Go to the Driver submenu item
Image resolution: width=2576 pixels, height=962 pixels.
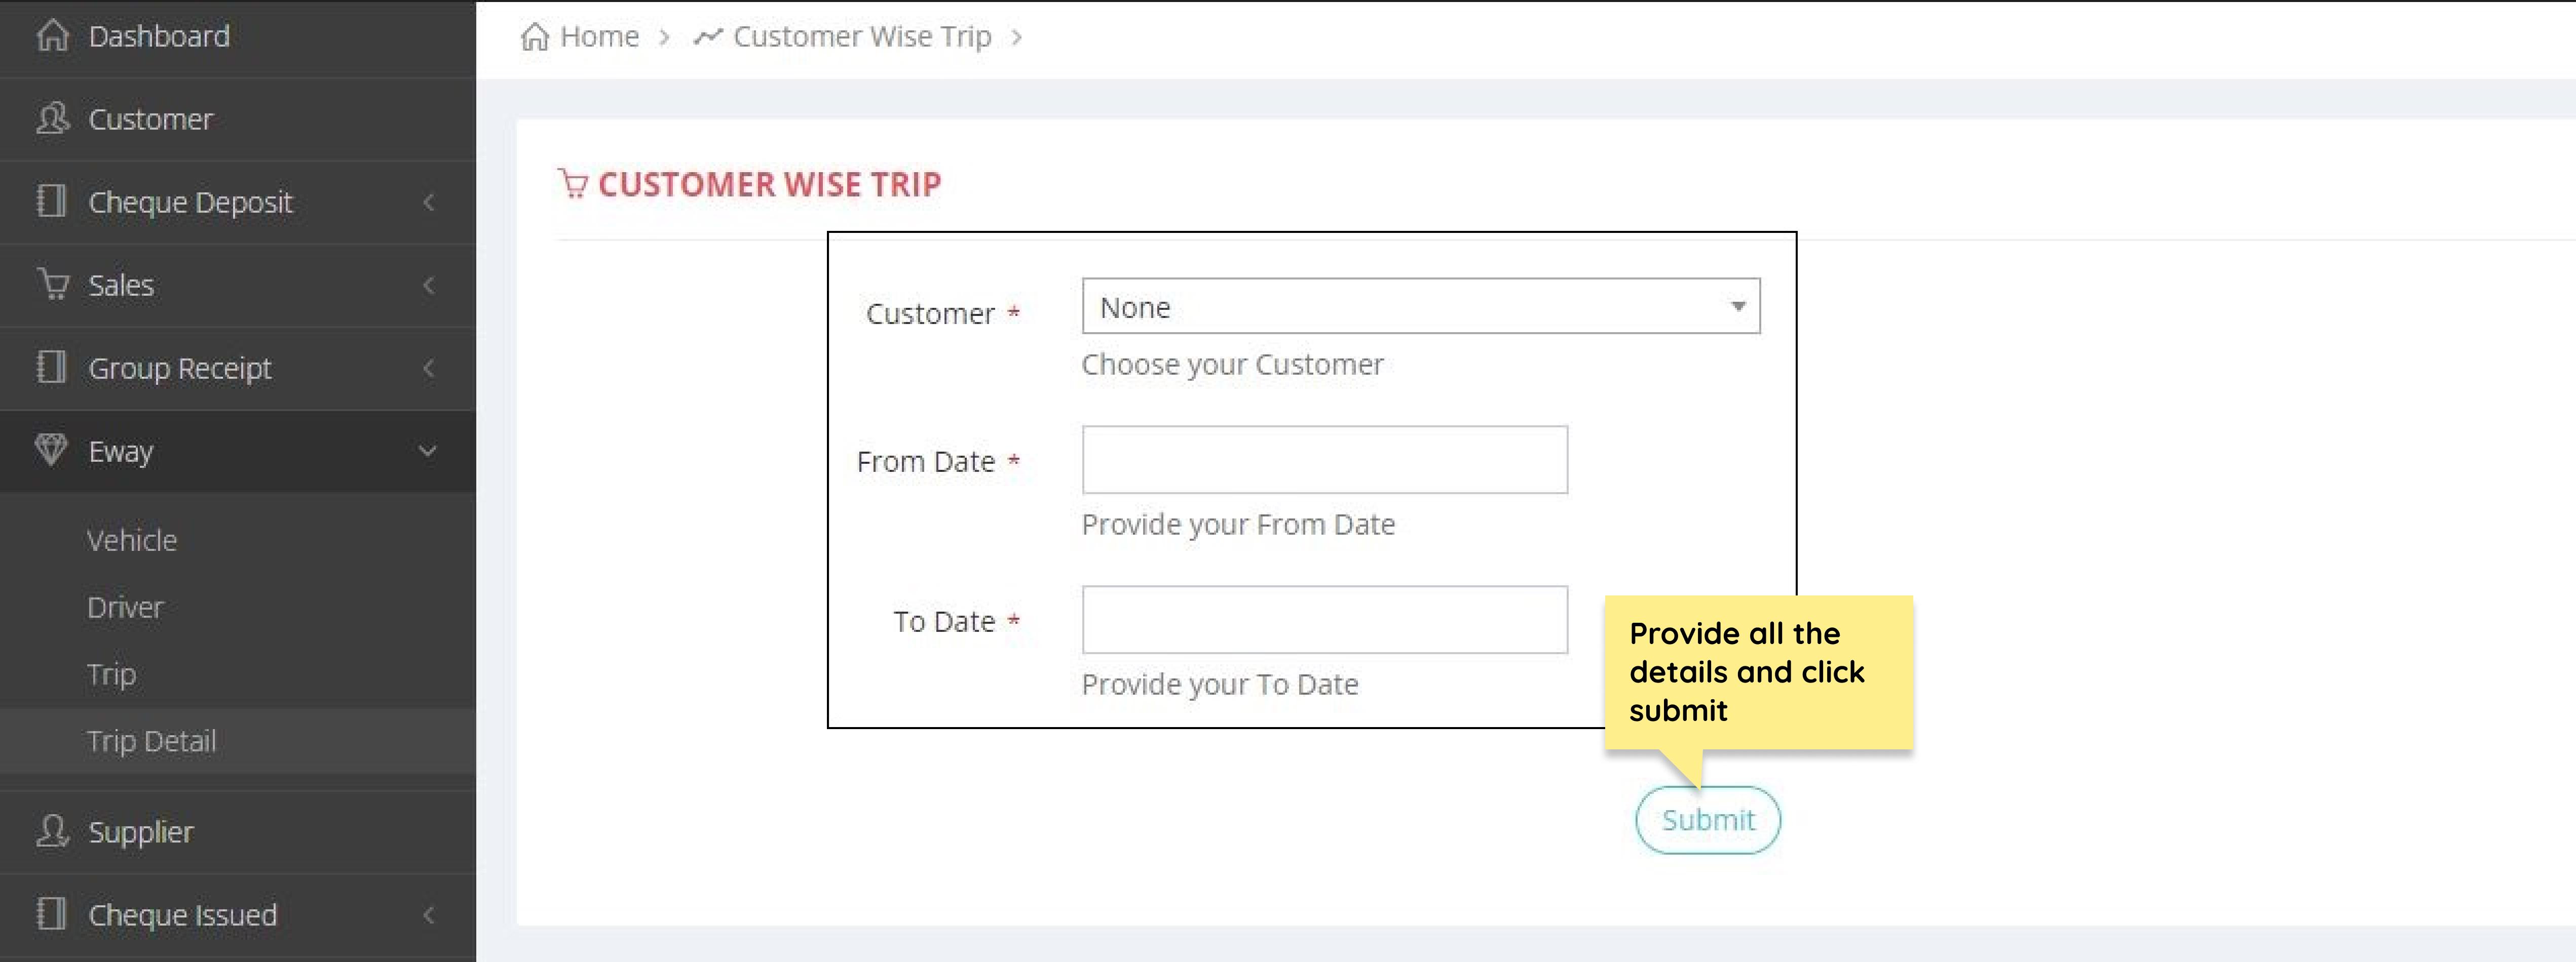pos(125,608)
